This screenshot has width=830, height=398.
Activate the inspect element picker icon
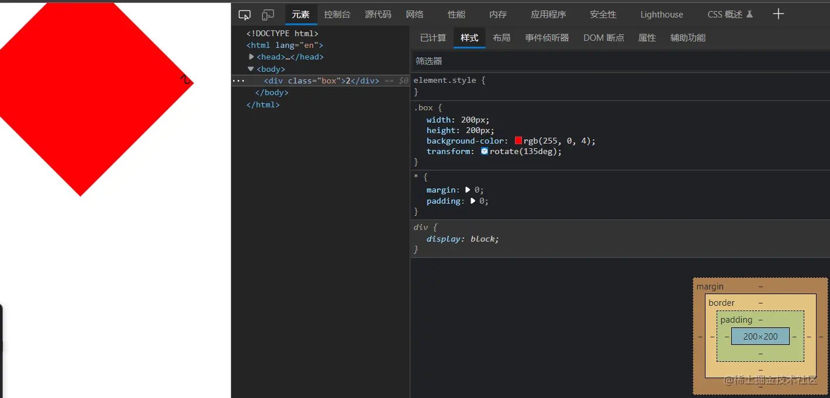pos(245,15)
